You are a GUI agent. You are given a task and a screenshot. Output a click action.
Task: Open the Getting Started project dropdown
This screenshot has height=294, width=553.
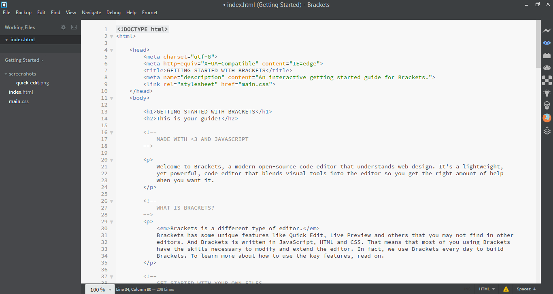(24, 60)
